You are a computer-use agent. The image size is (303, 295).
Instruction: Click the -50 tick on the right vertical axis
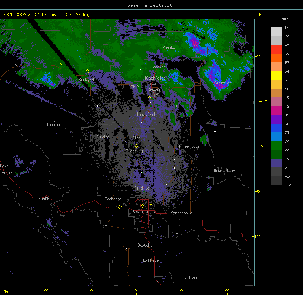258,191
